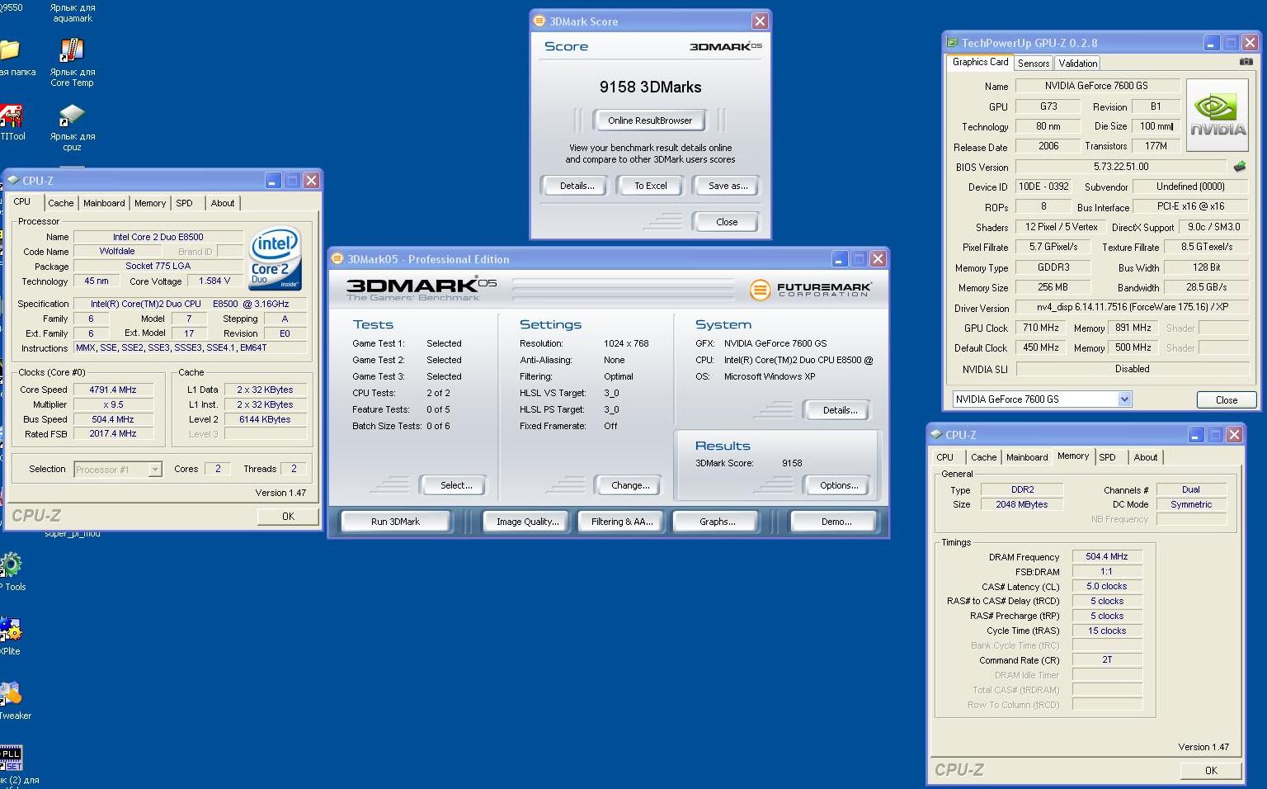This screenshot has width=1267, height=789.
Task: Click the GPU Clock 710 MHz field
Action: (x=1041, y=328)
